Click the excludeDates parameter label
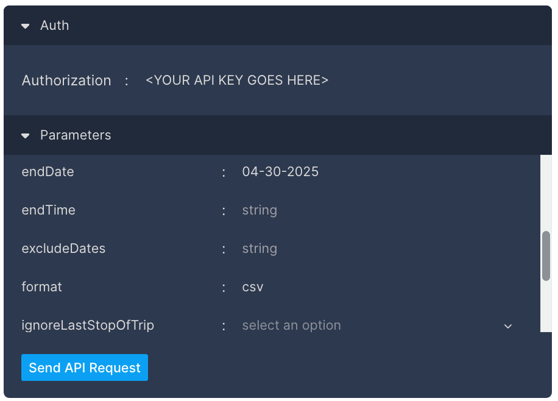This screenshot has height=401, width=558. (x=63, y=249)
